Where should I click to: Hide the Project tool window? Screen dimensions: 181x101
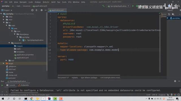point(46,10)
